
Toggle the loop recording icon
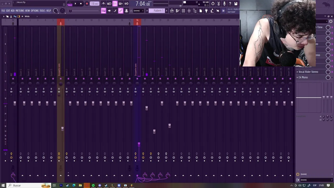(126, 4)
